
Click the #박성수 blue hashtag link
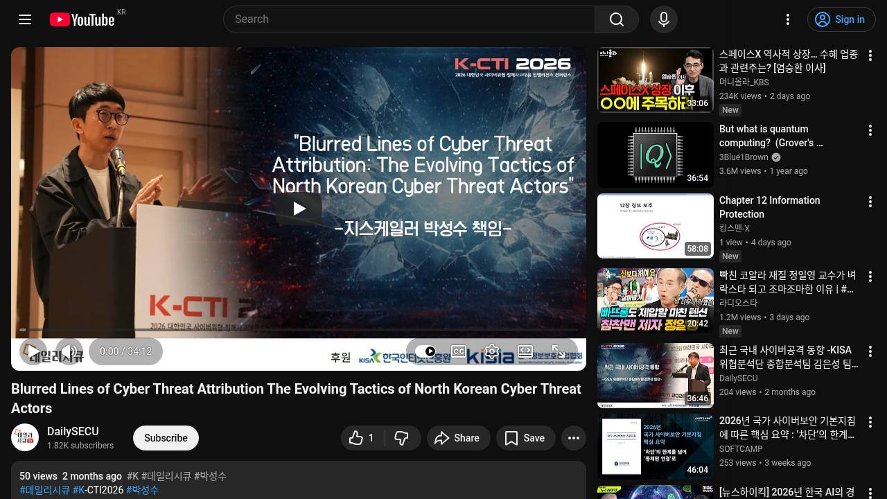(x=143, y=490)
